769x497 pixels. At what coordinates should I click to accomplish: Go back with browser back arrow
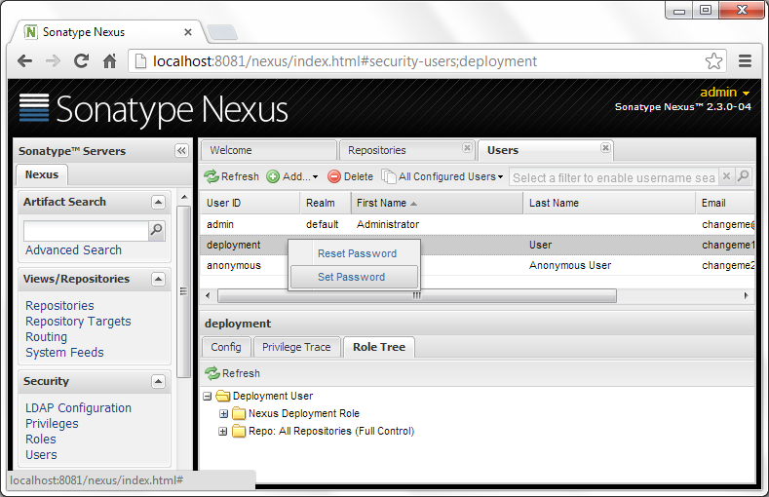[24, 61]
